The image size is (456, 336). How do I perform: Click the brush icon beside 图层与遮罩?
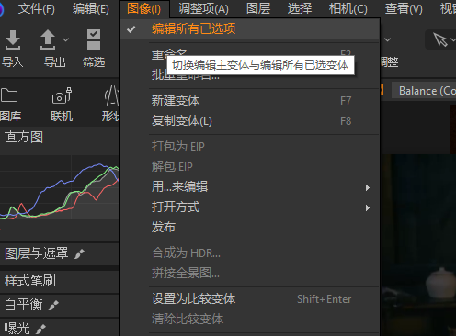[x=79, y=254]
